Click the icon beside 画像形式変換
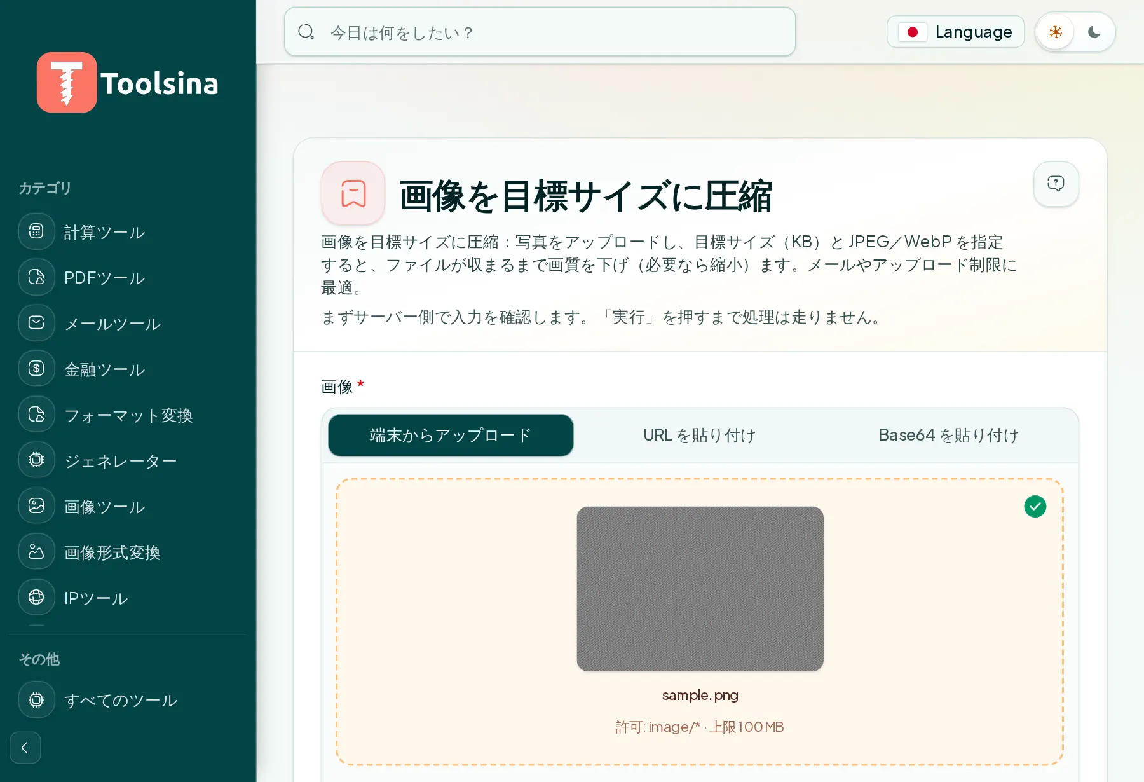Image resolution: width=1144 pixels, height=782 pixels. (36, 552)
